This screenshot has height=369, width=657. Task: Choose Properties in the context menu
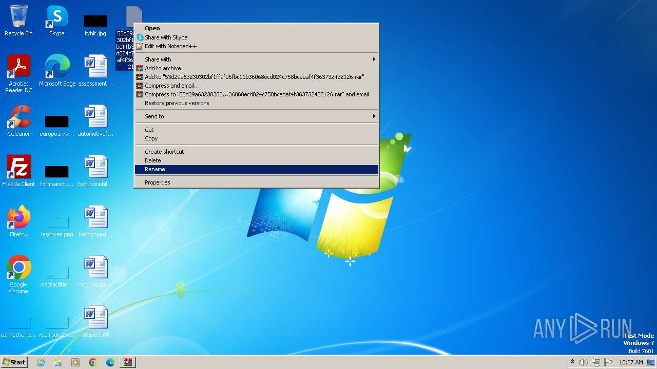point(257,182)
